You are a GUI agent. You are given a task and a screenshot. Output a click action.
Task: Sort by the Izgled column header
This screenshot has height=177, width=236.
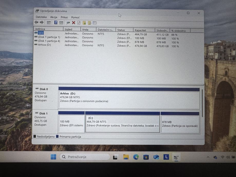coord(72,29)
